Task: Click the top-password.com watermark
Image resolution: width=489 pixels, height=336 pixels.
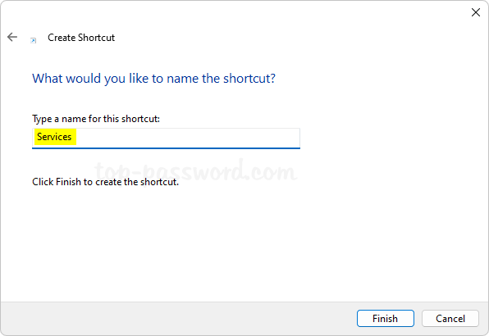Action: (196, 170)
